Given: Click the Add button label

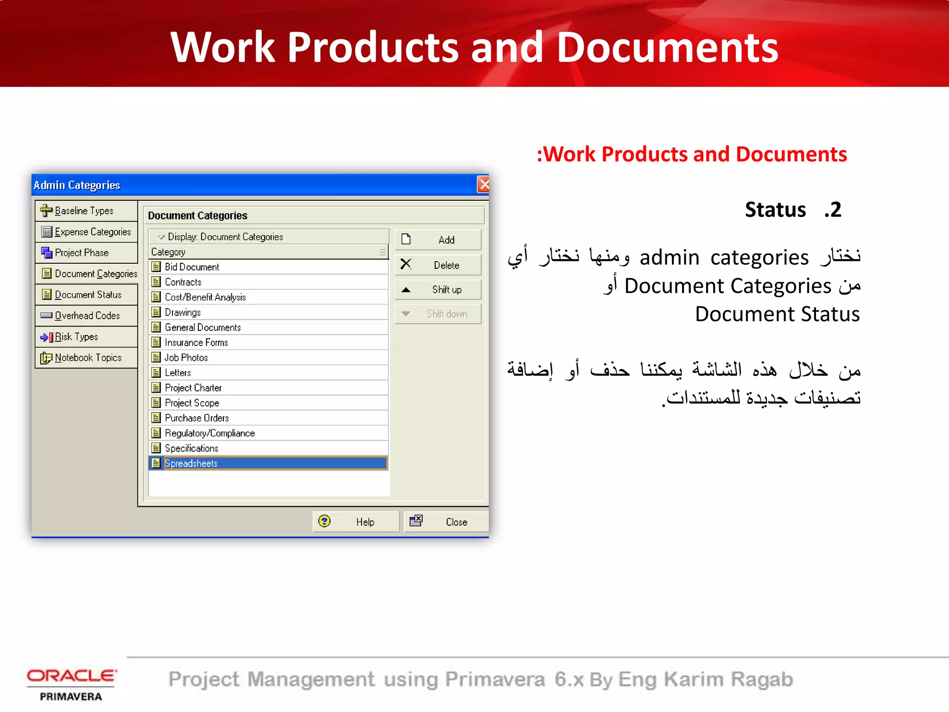Looking at the screenshot, I should click(446, 240).
